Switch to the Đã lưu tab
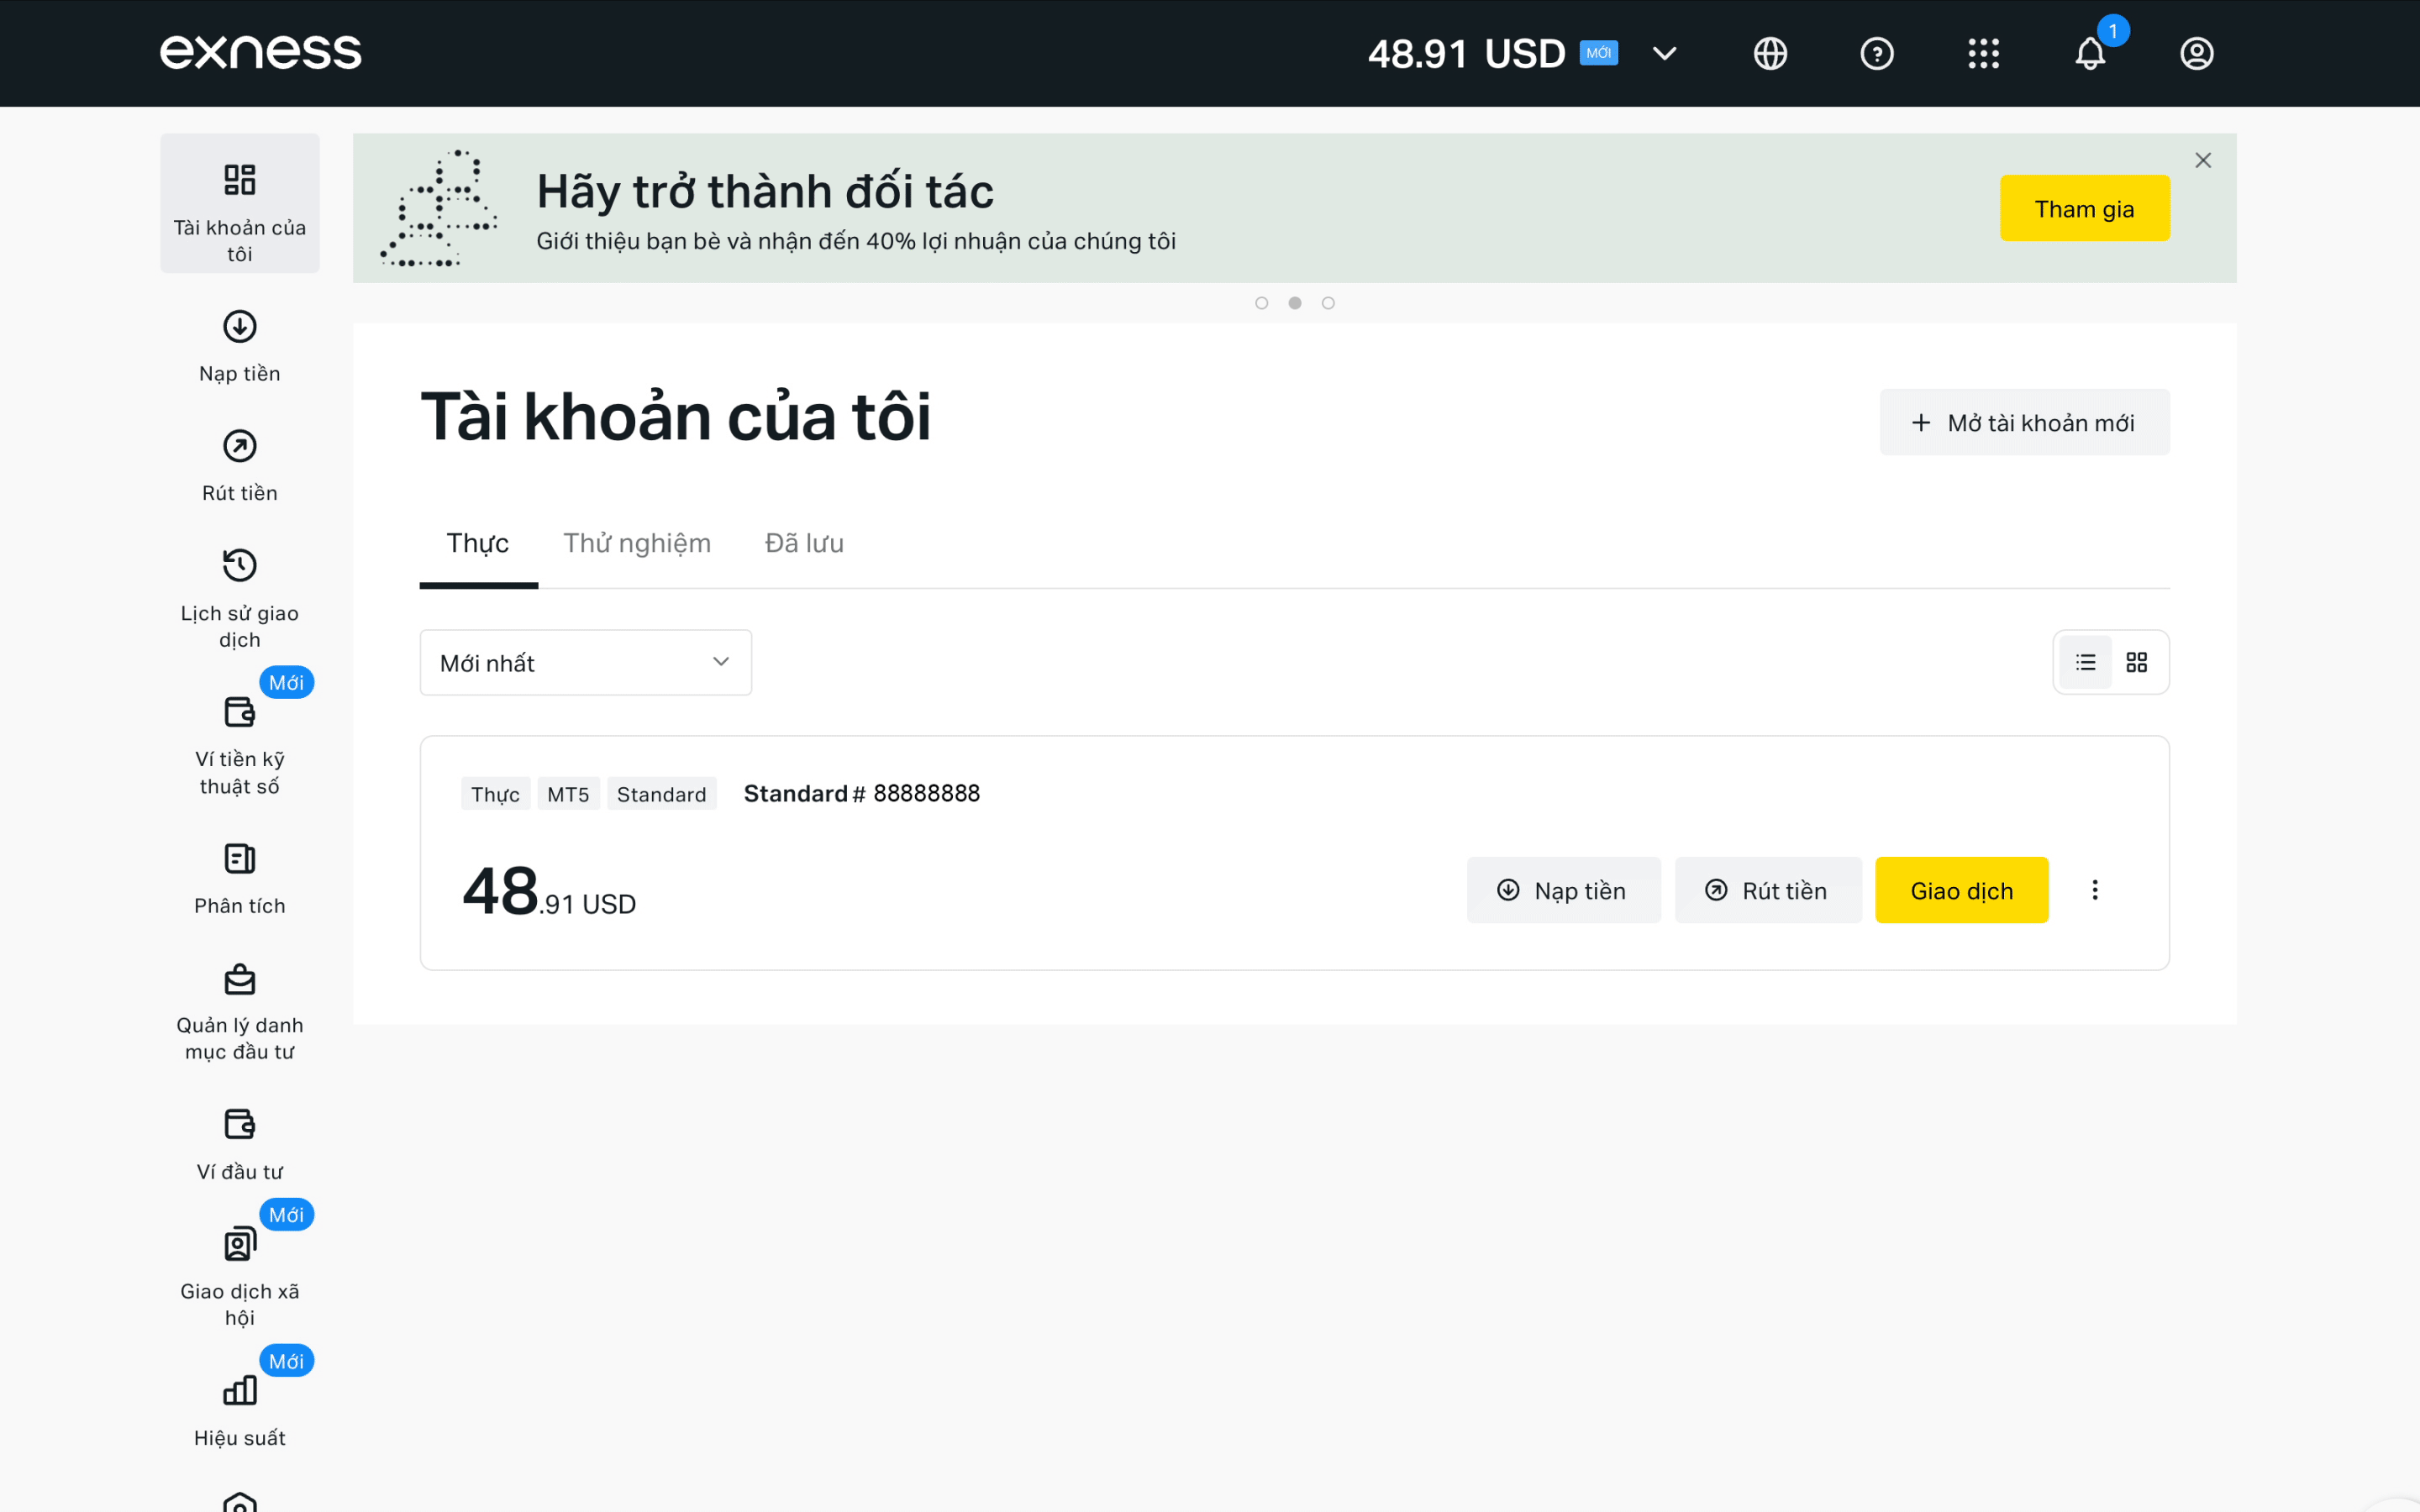The height and width of the screenshot is (1512, 2420). [804, 543]
